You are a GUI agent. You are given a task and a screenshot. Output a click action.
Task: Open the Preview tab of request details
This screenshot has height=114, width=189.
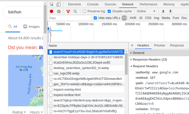[159, 45]
